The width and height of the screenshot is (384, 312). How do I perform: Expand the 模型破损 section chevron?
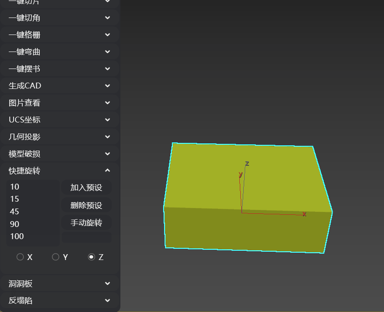tap(107, 154)
